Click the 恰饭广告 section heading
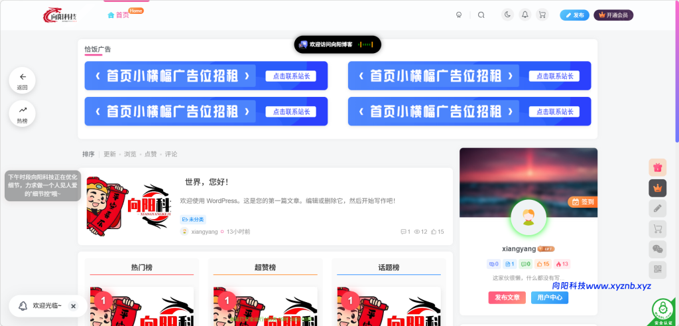 click(97, 49)
